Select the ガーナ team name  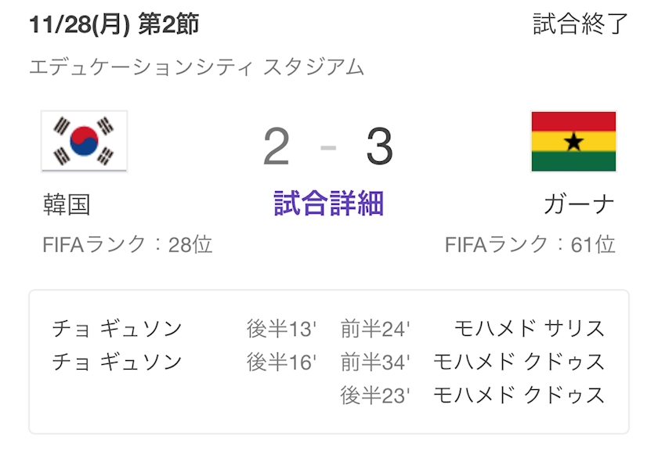click(x=579, y=205)
